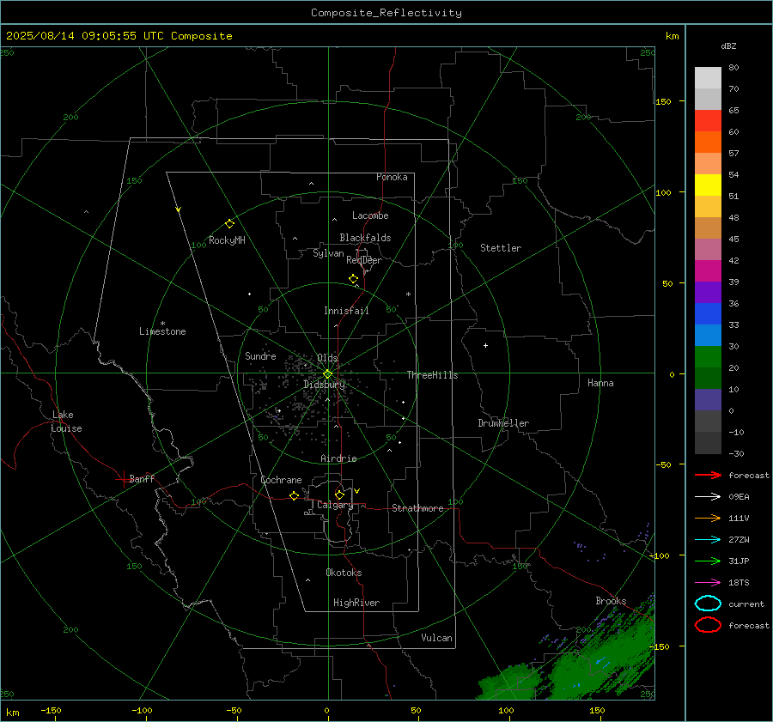Select the Innisfail city label

[x=346, y=311]
